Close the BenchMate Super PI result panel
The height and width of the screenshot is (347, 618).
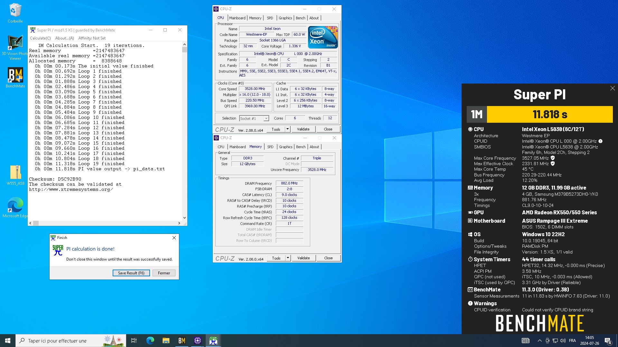coord(612,88)
